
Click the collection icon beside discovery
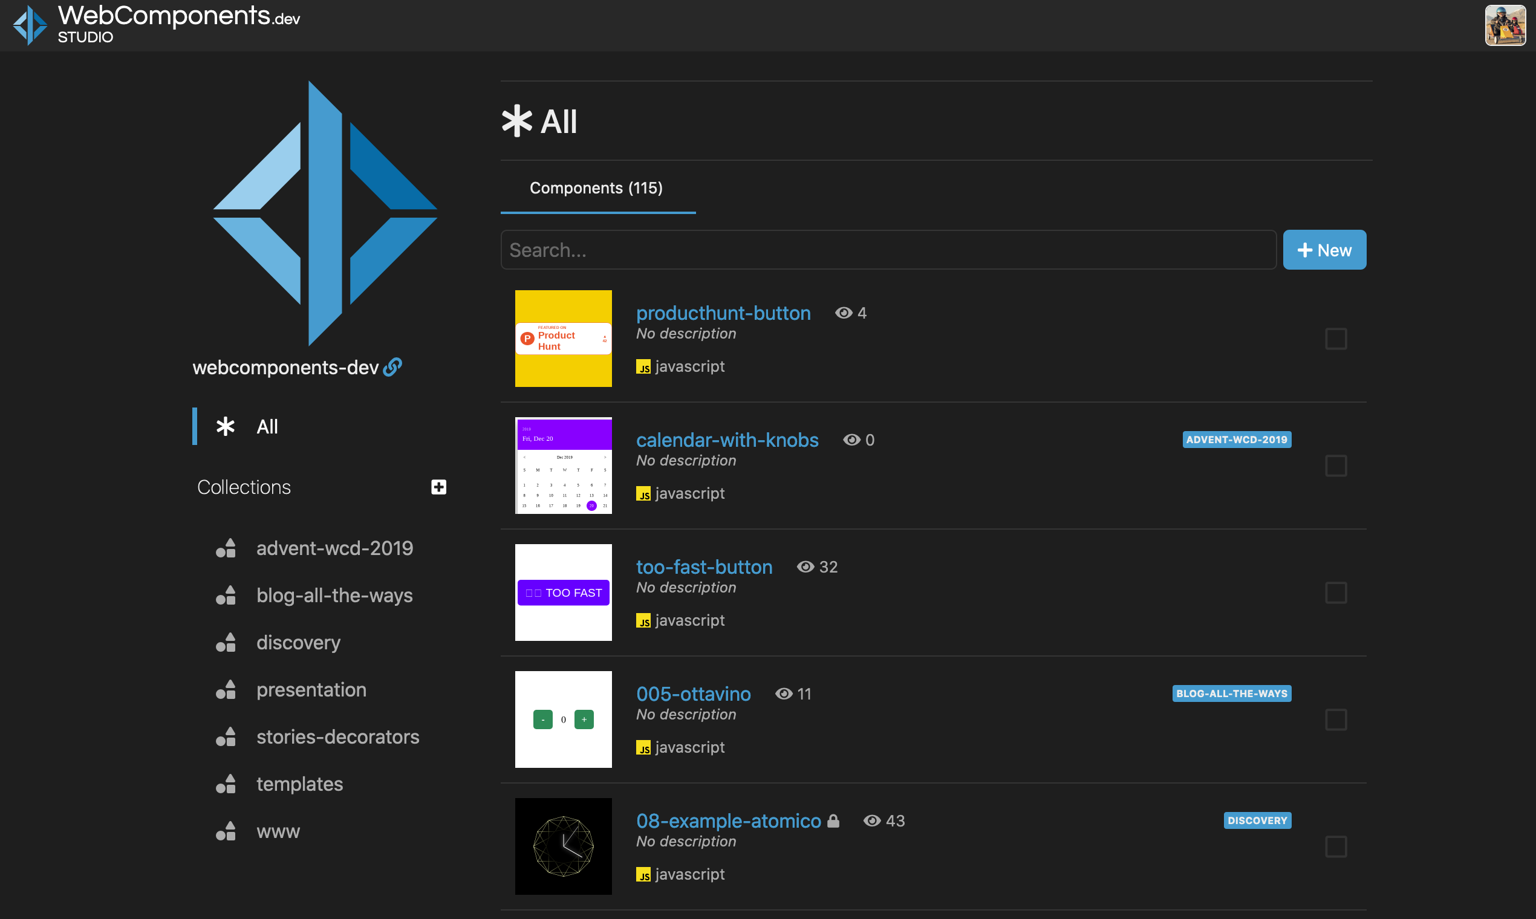point(226,642)
